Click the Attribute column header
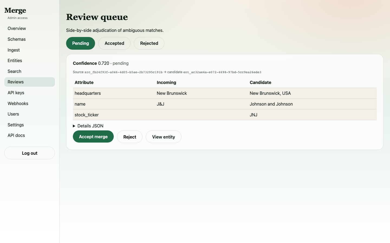 pyautogui.click(x=84, y=82)
